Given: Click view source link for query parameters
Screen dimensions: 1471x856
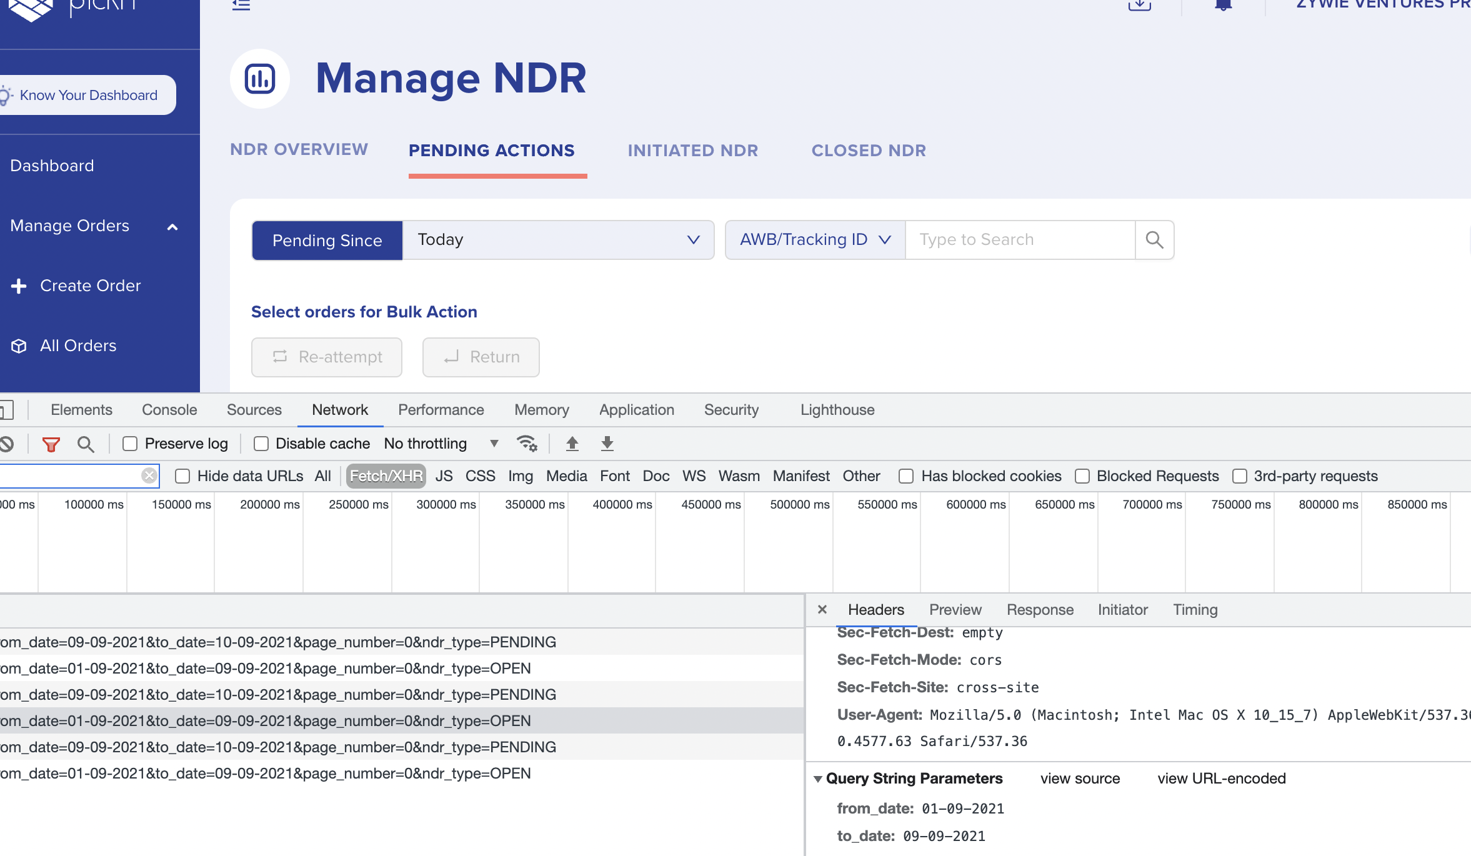Looking at the screenshot, I should [1080, 779].
